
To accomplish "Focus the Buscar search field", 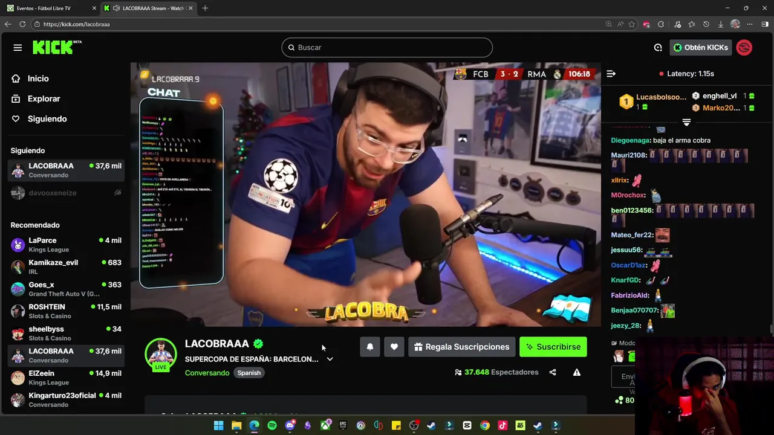I will tap(387, 48).
